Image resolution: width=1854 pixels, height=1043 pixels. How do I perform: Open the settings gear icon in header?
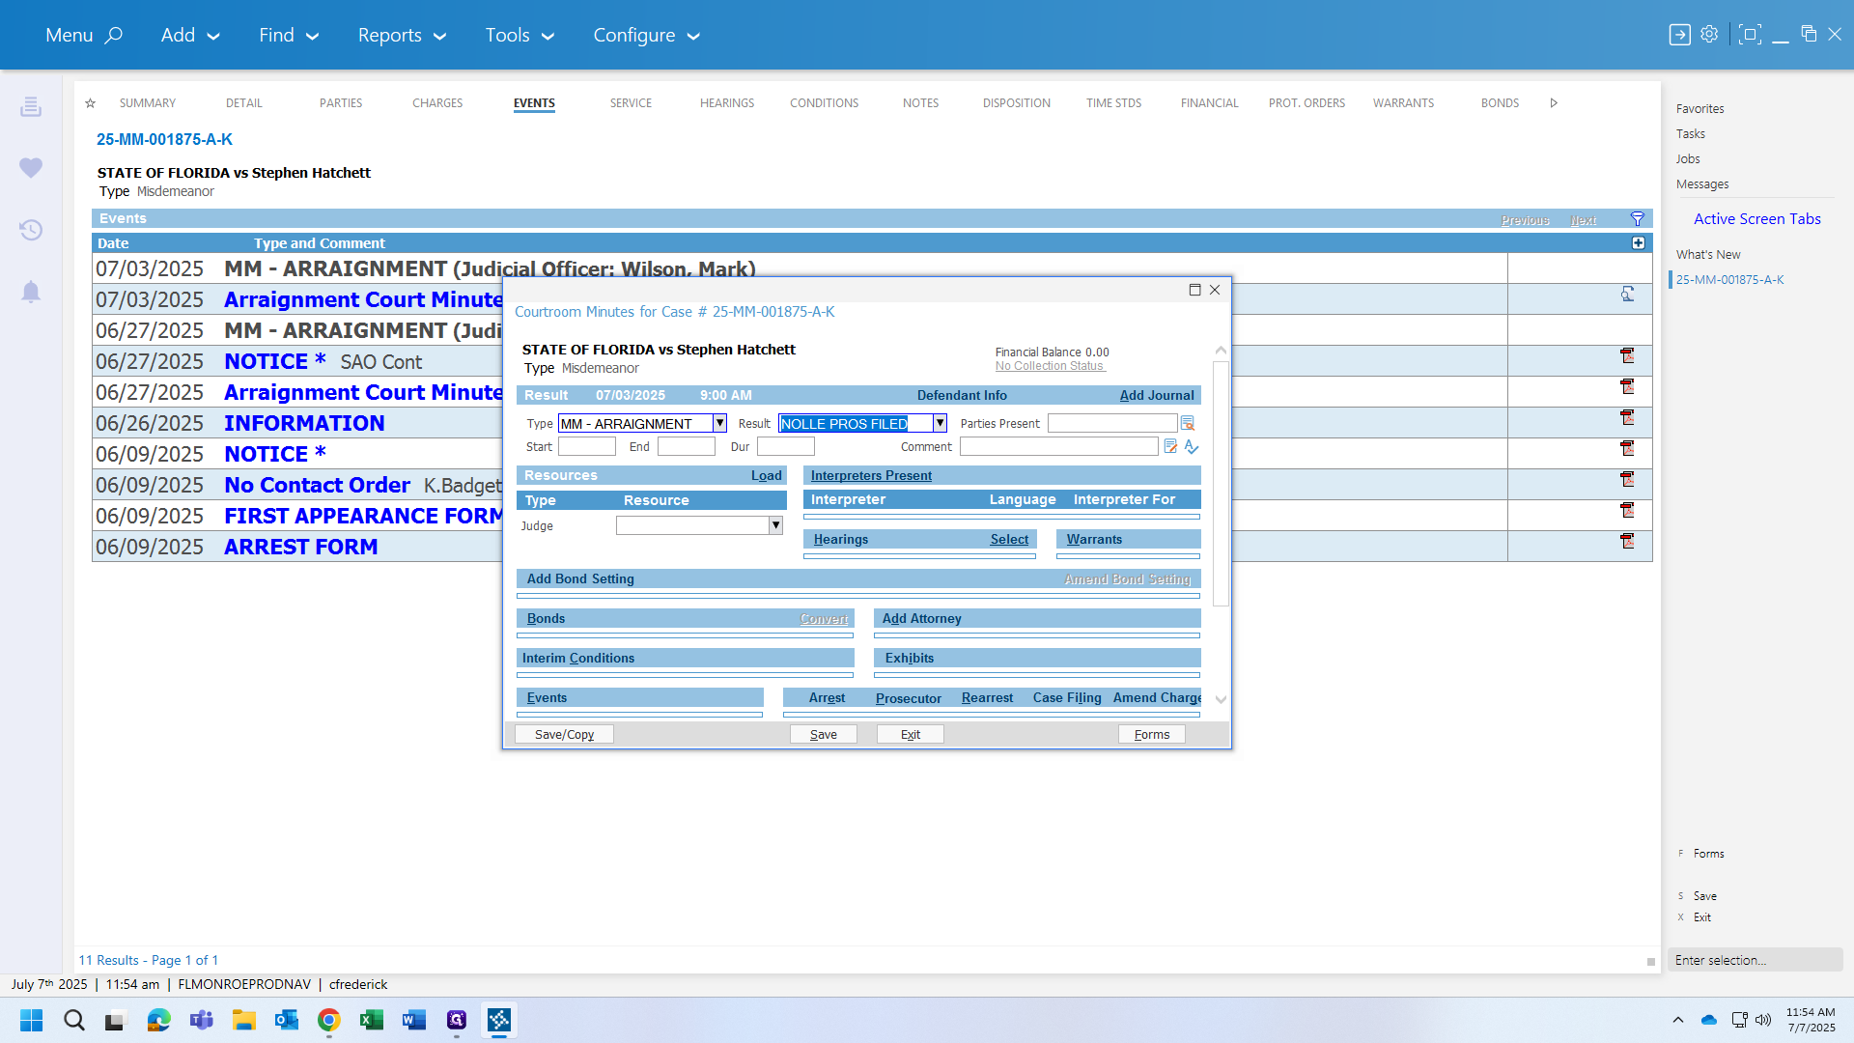[x=1709, y=35]
